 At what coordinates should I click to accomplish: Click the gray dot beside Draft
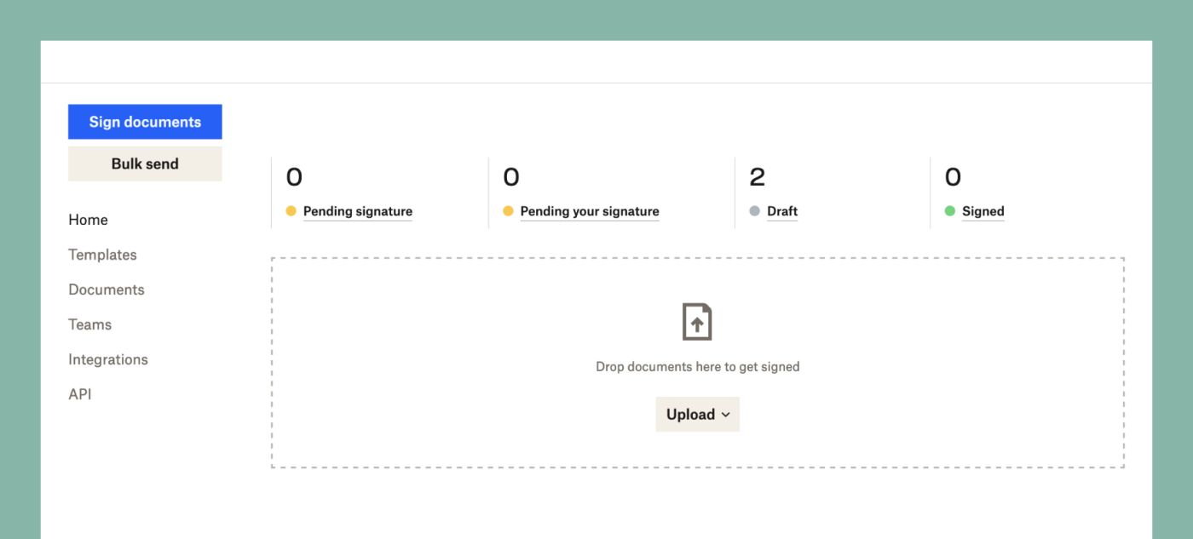[x=756, y=210]
